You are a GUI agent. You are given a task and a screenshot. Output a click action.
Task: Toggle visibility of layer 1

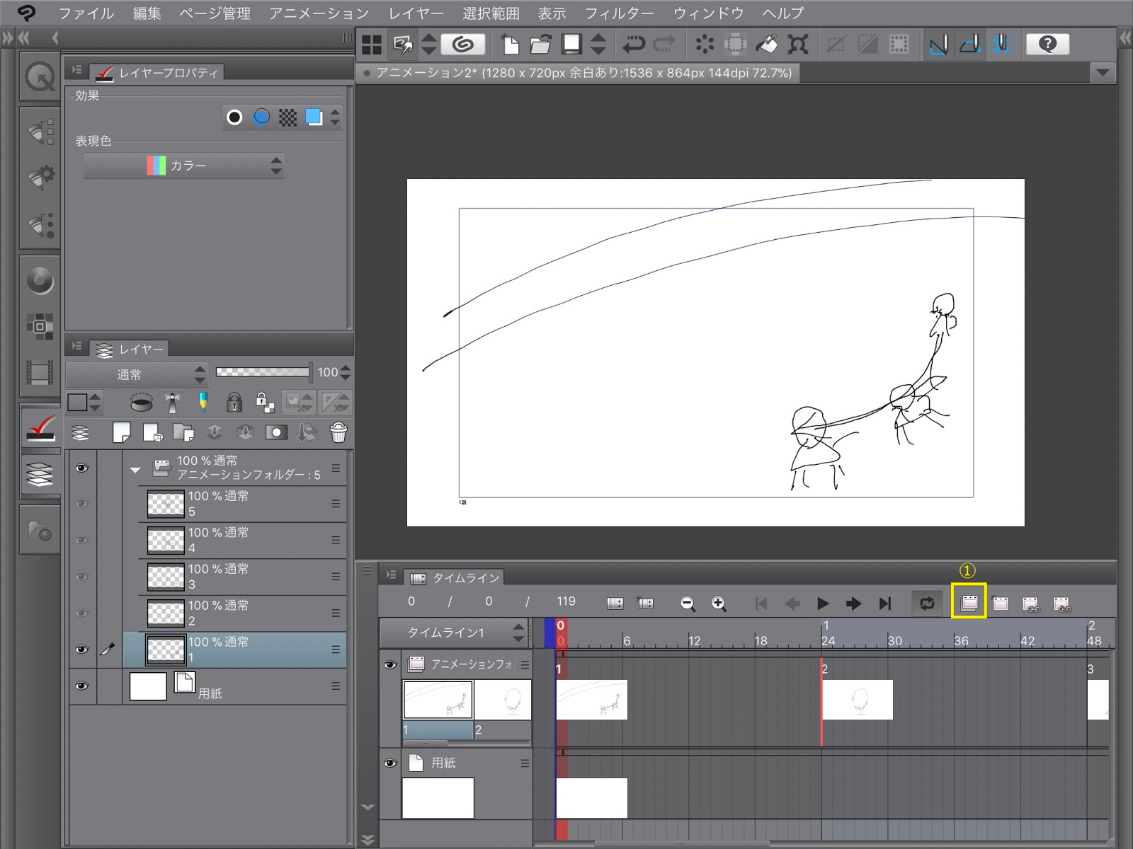coord(82,649)
